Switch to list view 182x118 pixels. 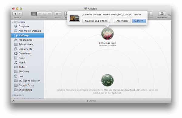coord(39,14)
